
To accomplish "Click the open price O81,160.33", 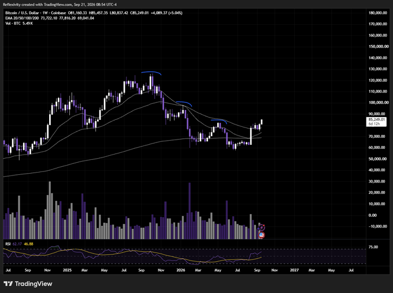I will (77, 13).
